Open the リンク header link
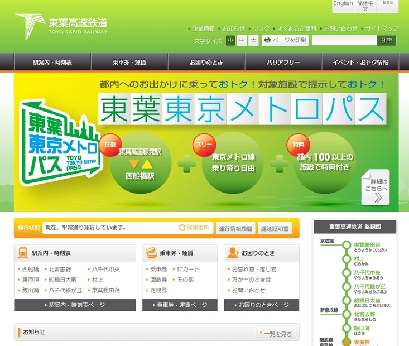The image size is (409, 346). [x=261, y=28]
